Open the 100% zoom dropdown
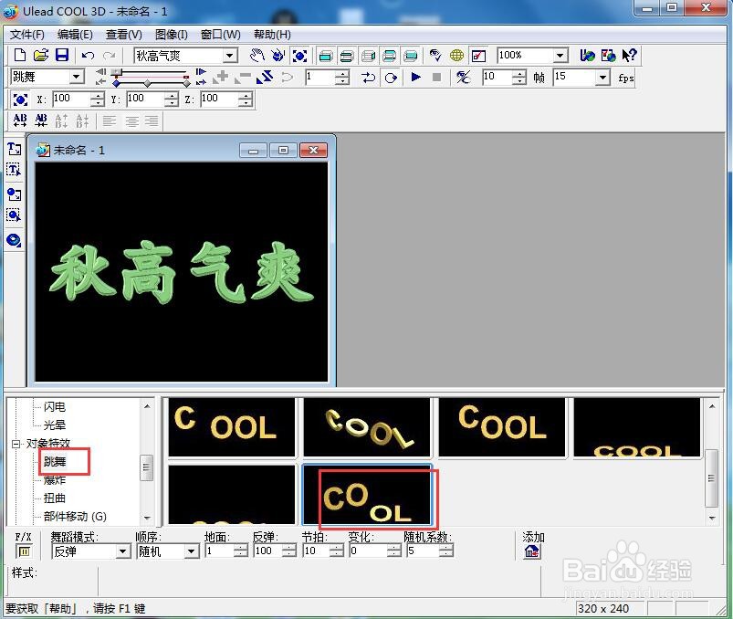This screenshot has width=733, height=619. coord(560,56)
